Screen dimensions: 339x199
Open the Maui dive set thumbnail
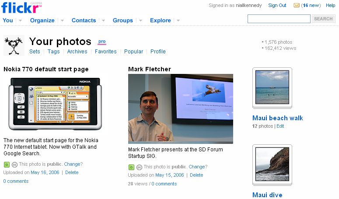click(x=272, y=164)
